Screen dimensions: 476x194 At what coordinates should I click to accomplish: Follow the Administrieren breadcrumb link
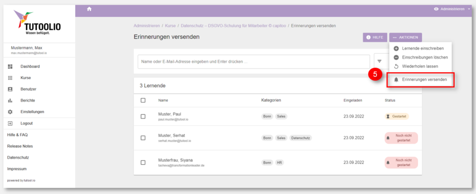pyautogui.click(x=146, y=26)
